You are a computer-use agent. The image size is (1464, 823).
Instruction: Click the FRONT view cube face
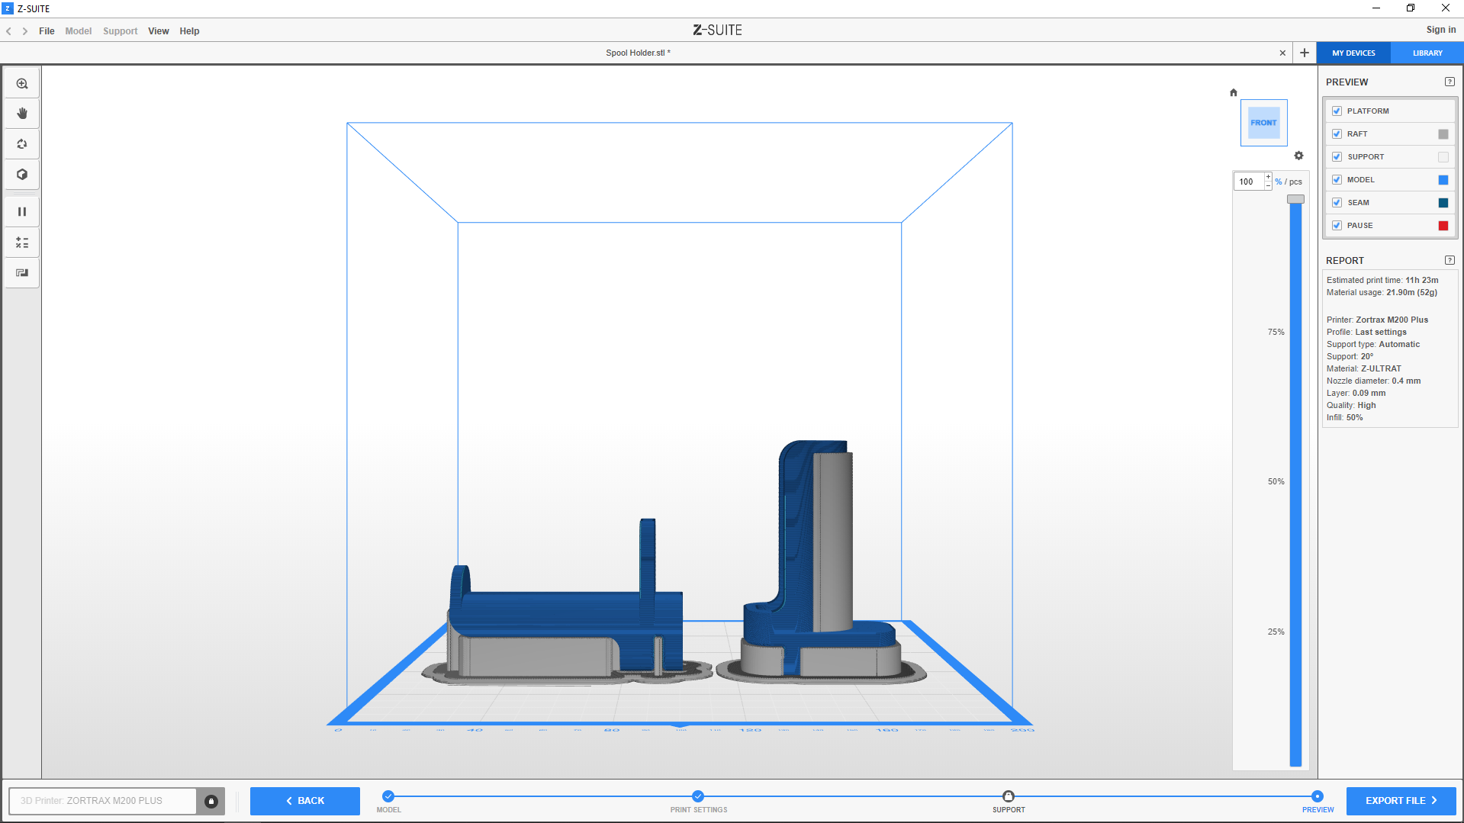[1263, 123]
